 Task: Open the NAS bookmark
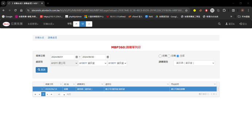pyautogui.click(x=149, y=16)
